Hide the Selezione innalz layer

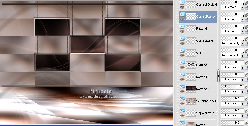[182, 103]
